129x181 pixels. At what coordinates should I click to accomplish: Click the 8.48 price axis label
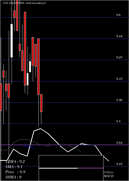point(119,164)
